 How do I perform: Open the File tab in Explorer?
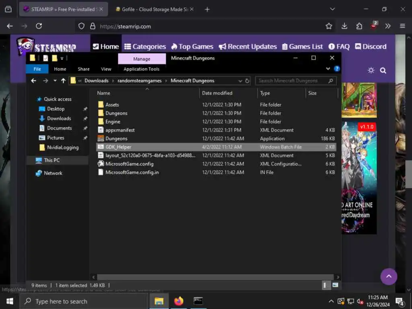[x=37, y=69]
